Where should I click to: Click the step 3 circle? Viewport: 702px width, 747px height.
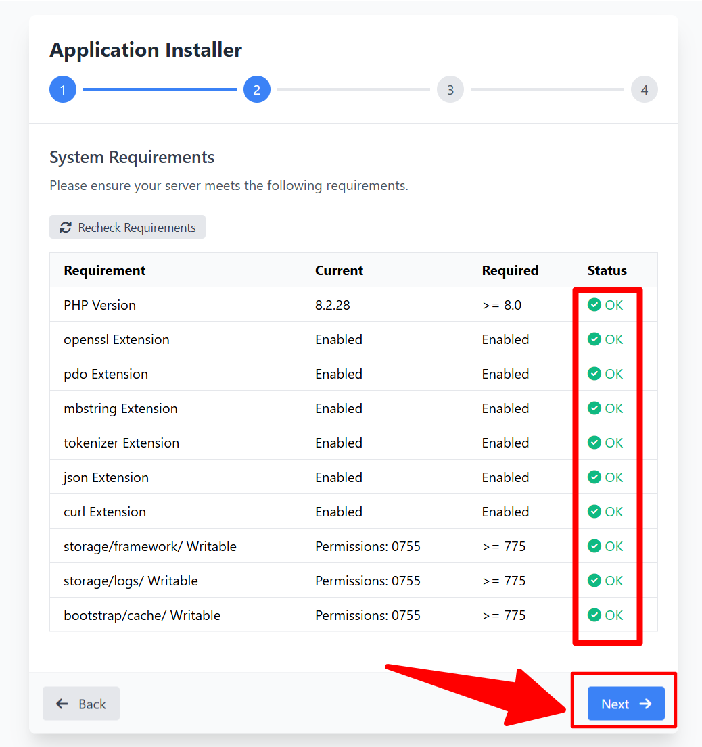point(450,89)
